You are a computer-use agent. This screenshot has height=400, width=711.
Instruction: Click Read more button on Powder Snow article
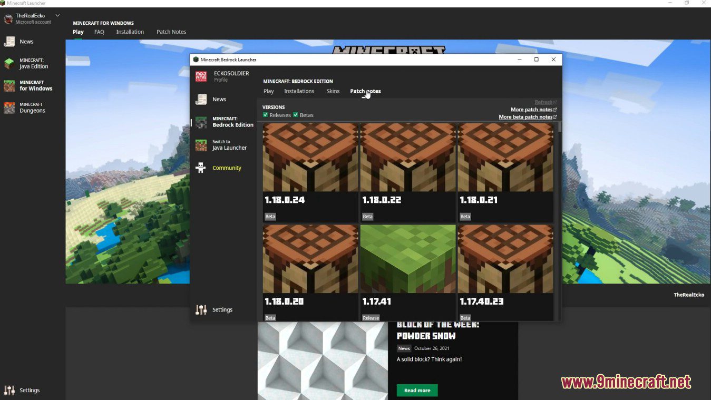click(417, 391)
